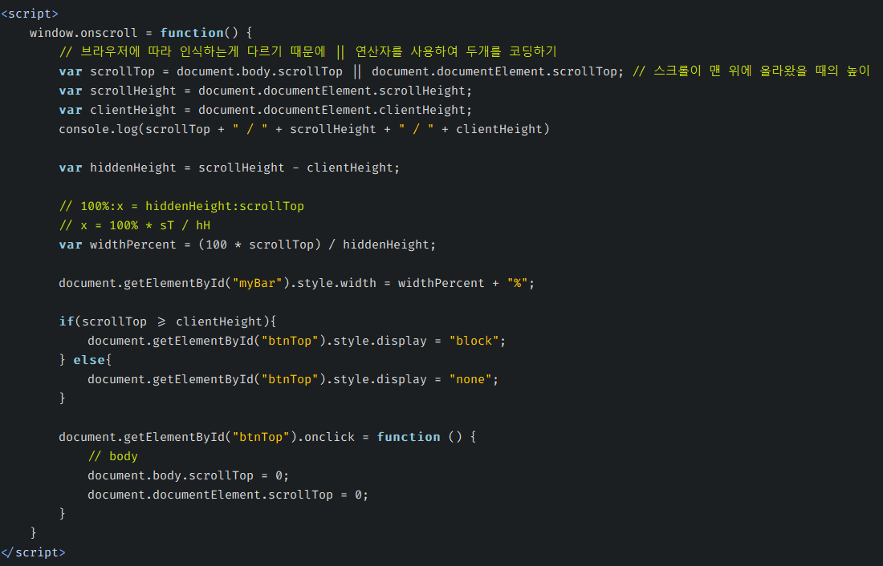
Task: Click the '// body' comment
Action: (x=112, y=456)
